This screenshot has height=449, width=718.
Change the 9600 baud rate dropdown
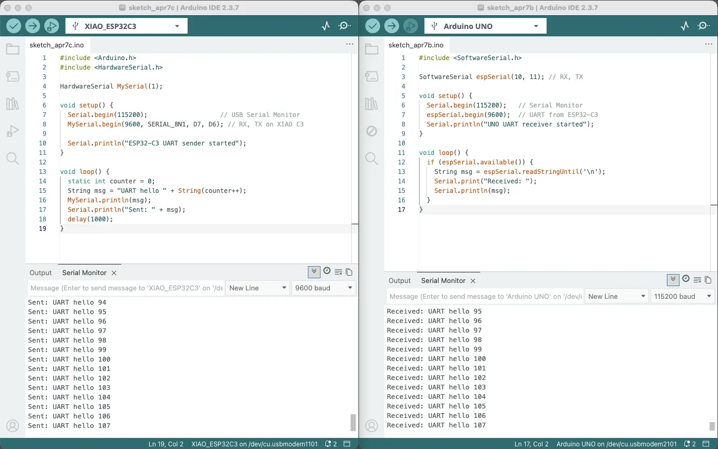pos(324,288)
